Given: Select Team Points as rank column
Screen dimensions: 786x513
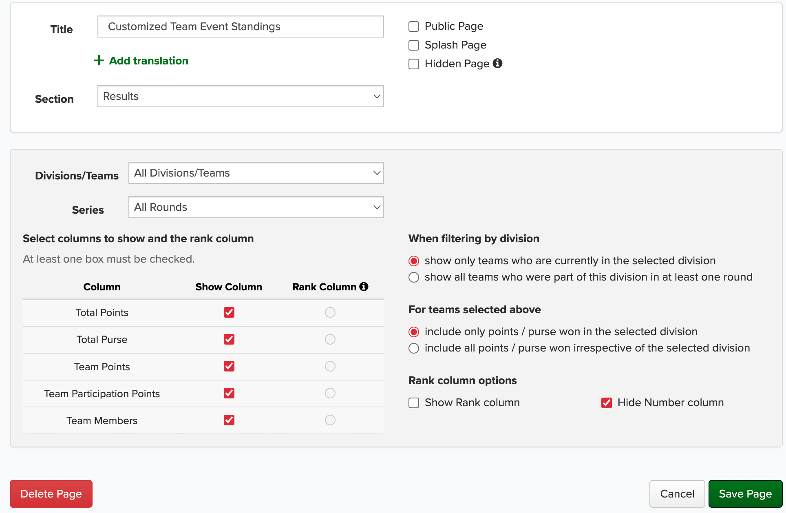Looking at the screenshot, I should click(x=330, y=366).
